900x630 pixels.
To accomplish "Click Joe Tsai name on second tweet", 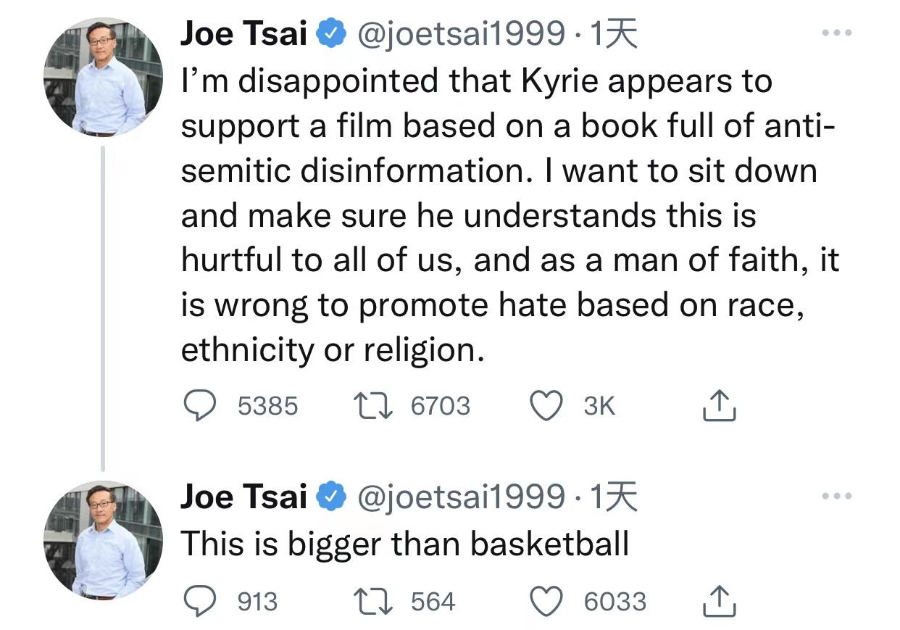I will coord(243,497).
